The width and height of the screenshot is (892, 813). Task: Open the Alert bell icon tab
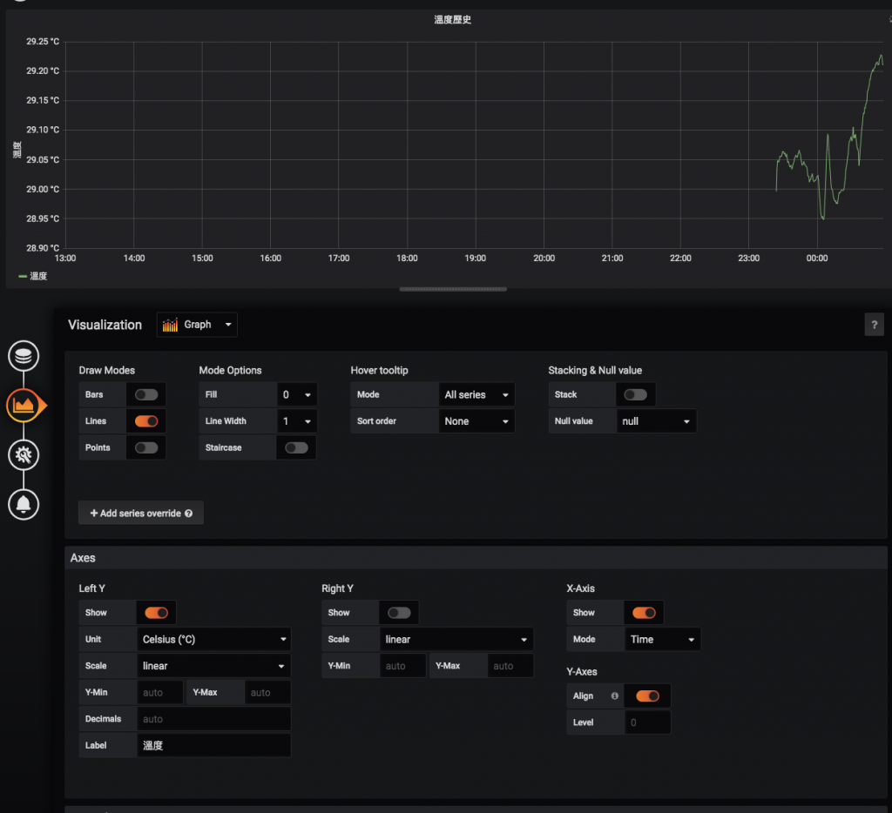point(24,504)
